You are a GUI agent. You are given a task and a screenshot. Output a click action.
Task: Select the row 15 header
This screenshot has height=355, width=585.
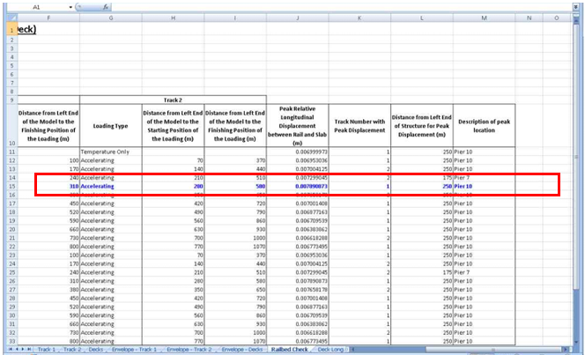[x=12, y=187]
